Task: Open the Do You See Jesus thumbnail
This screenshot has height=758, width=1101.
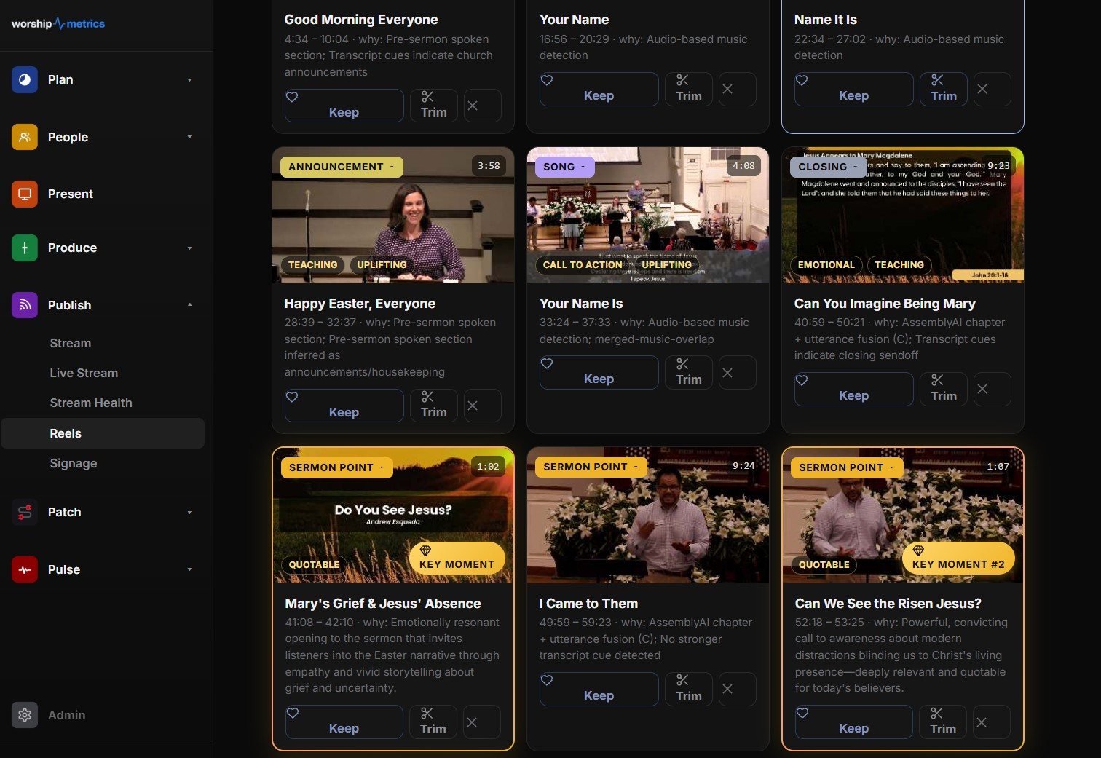Action: pyautogui.click(x=393, y=515)
